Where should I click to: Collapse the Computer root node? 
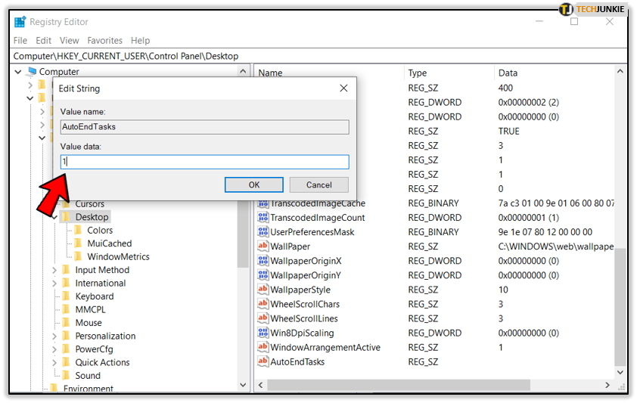click(x=18, y=72)
